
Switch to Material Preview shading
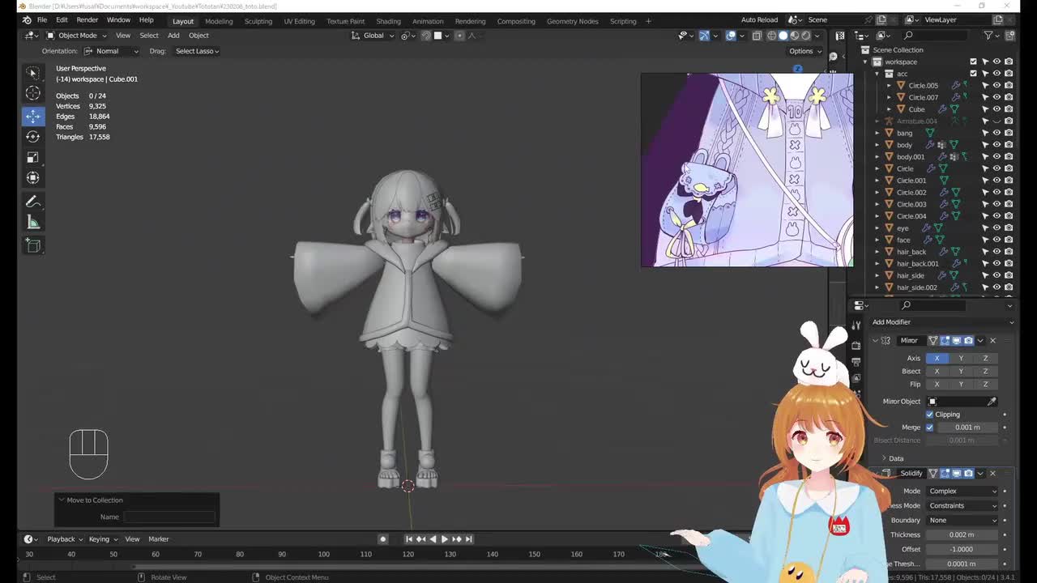794,36
